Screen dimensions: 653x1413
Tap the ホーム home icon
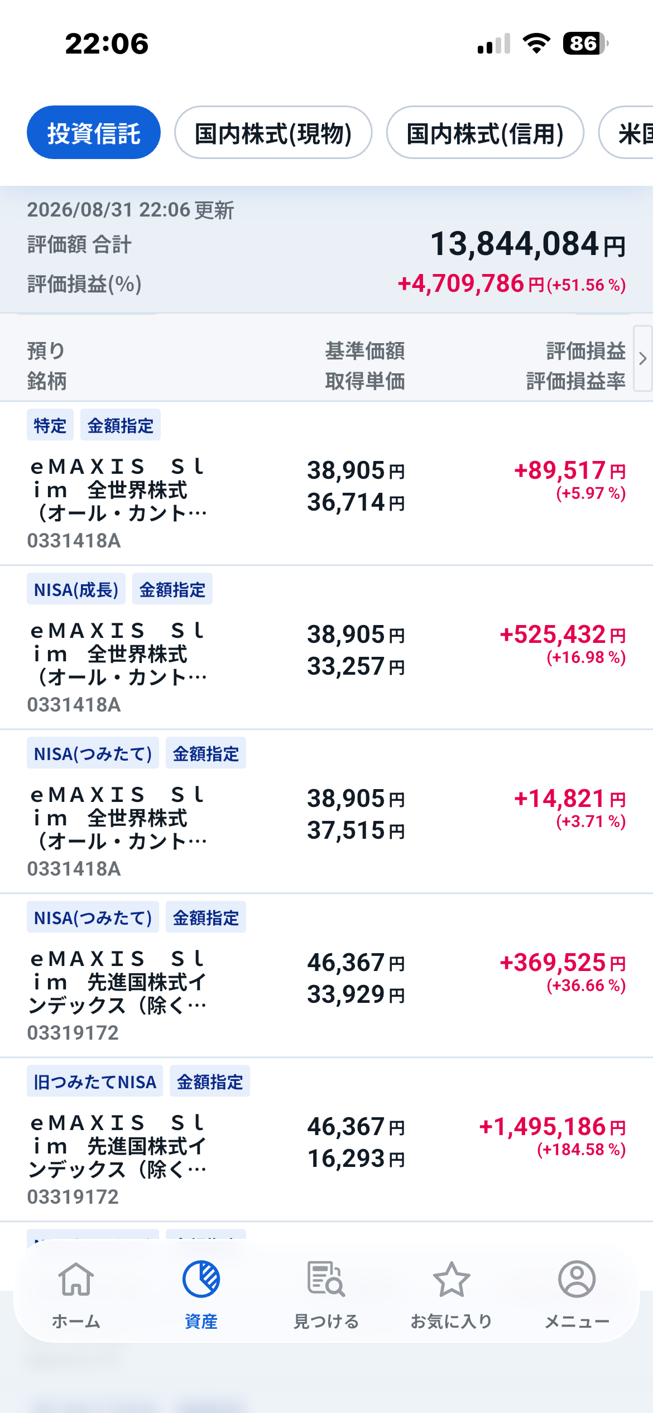tap(76, 1279)
